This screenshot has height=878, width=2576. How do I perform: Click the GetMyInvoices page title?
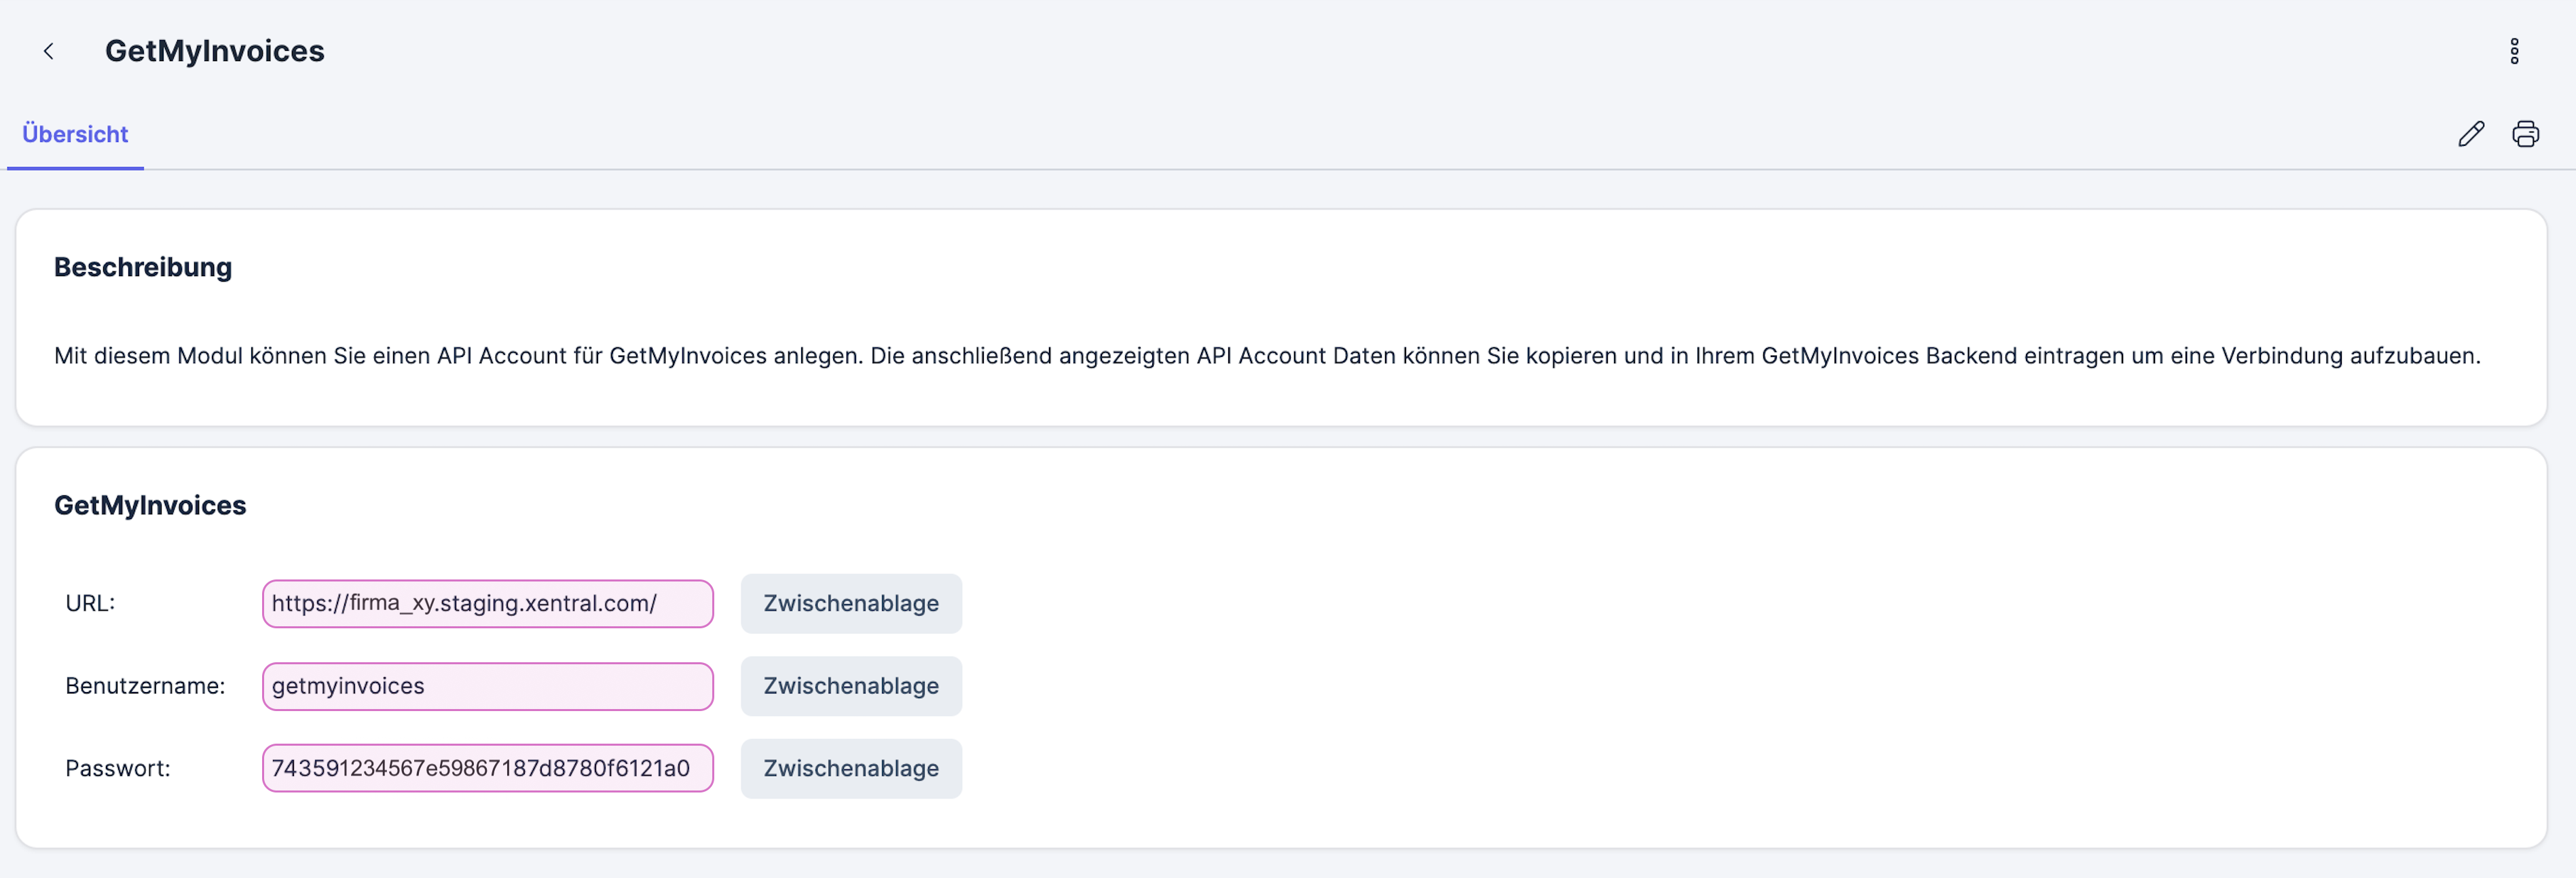point(215,51)
